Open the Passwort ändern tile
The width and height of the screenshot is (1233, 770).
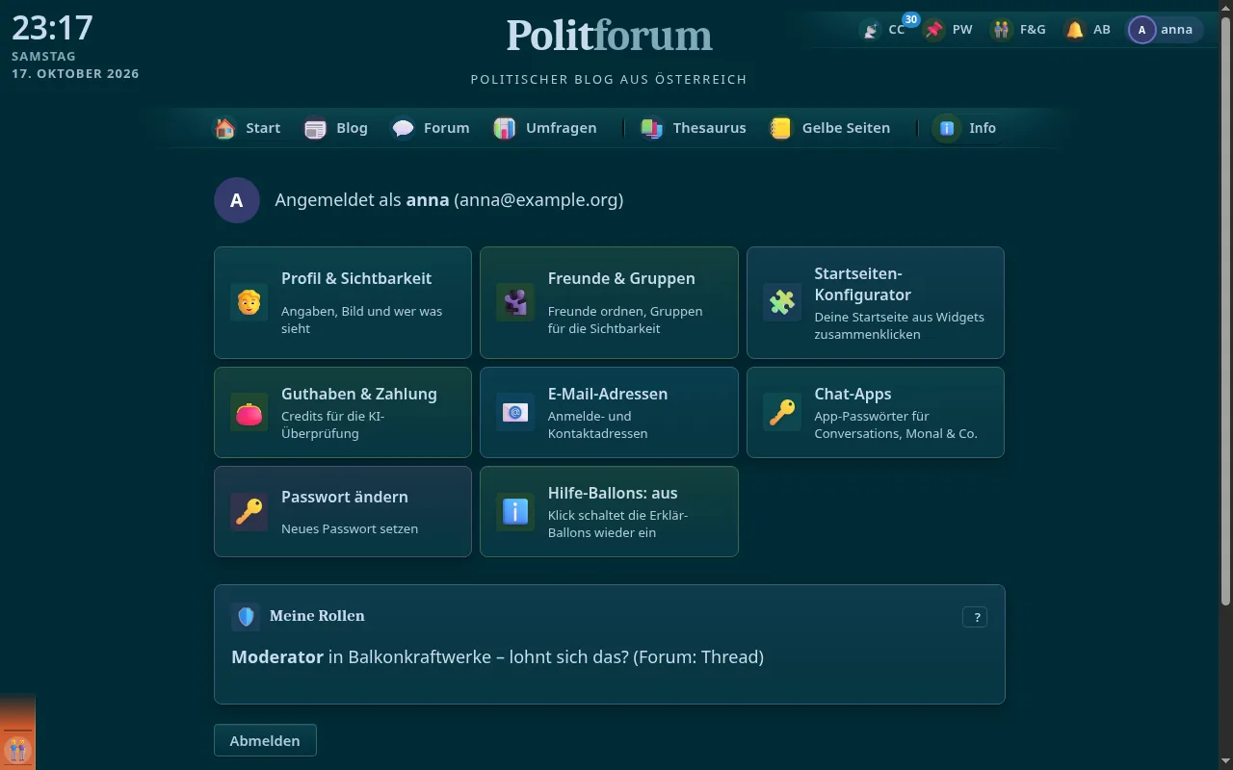coord(343,512)
